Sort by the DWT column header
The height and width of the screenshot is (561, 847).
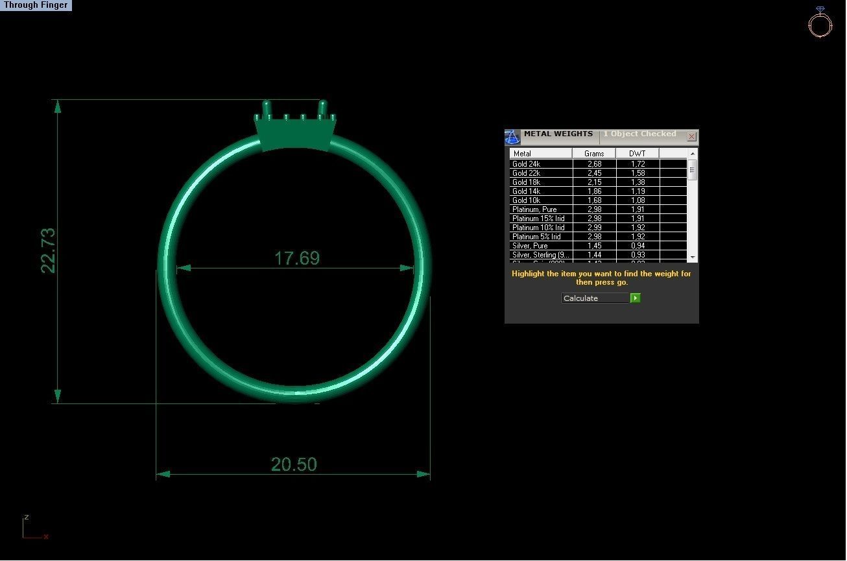pyautogui.click(x=638, y=154)
